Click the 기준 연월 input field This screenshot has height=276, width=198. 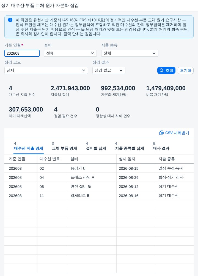(x=22, y=53)
